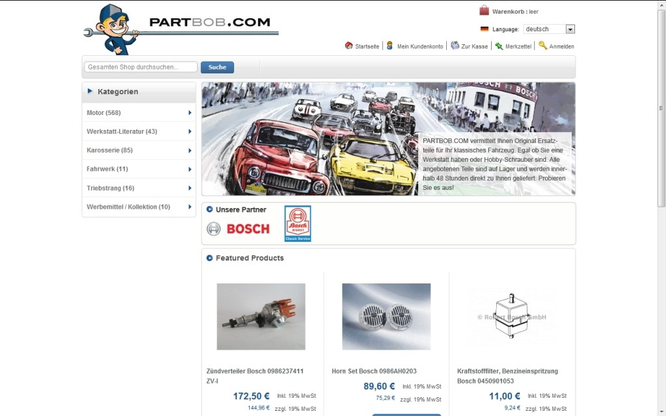Expand the Triebstrang category arrow
The height and width of the screenshot is (416, 666).
tap(190, 188)
